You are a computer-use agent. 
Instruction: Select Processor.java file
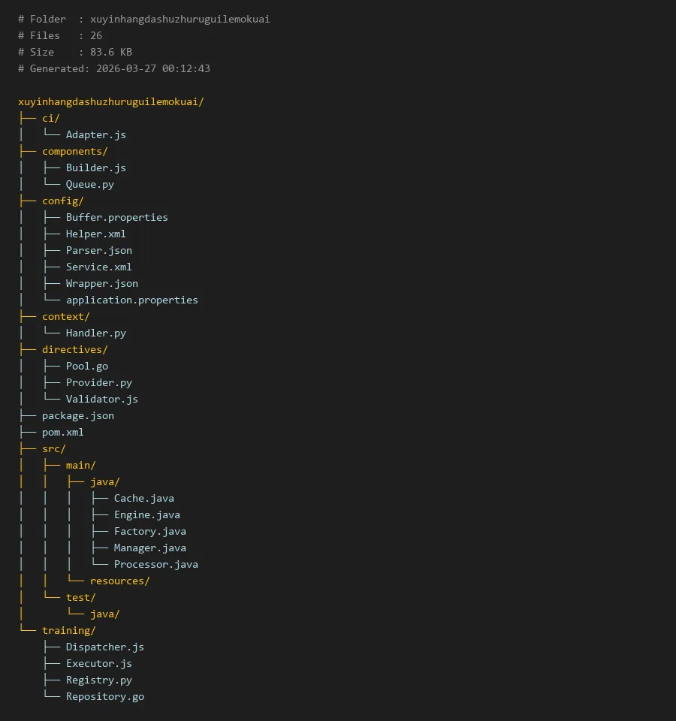(x=155, y=564)
